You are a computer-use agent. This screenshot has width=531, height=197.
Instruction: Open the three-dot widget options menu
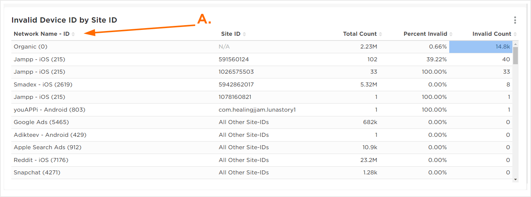click(515, 20)
